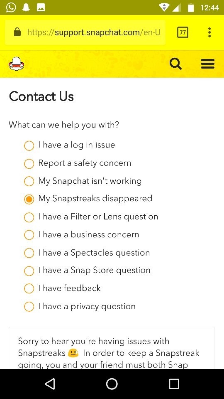Open the hamburger menu icon
Viewport: 224px width, 399px height.
coord(207,64)
